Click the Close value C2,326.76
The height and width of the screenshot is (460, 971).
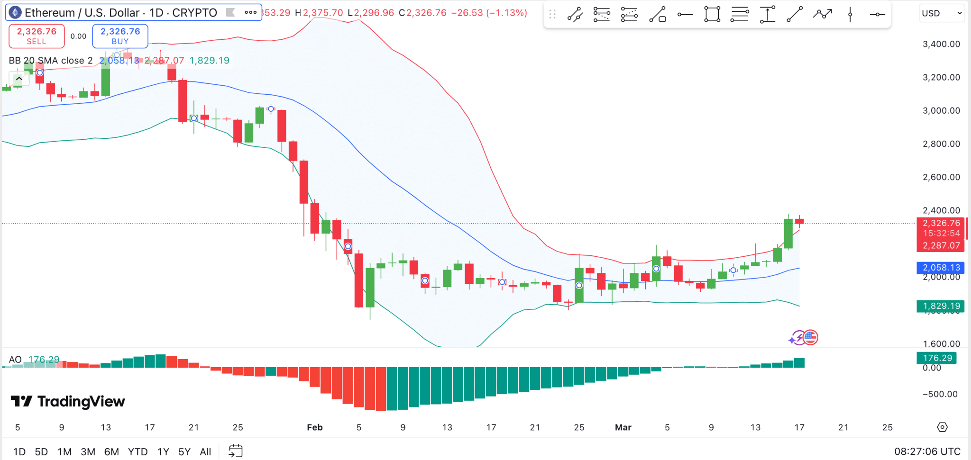pos(422,13)
